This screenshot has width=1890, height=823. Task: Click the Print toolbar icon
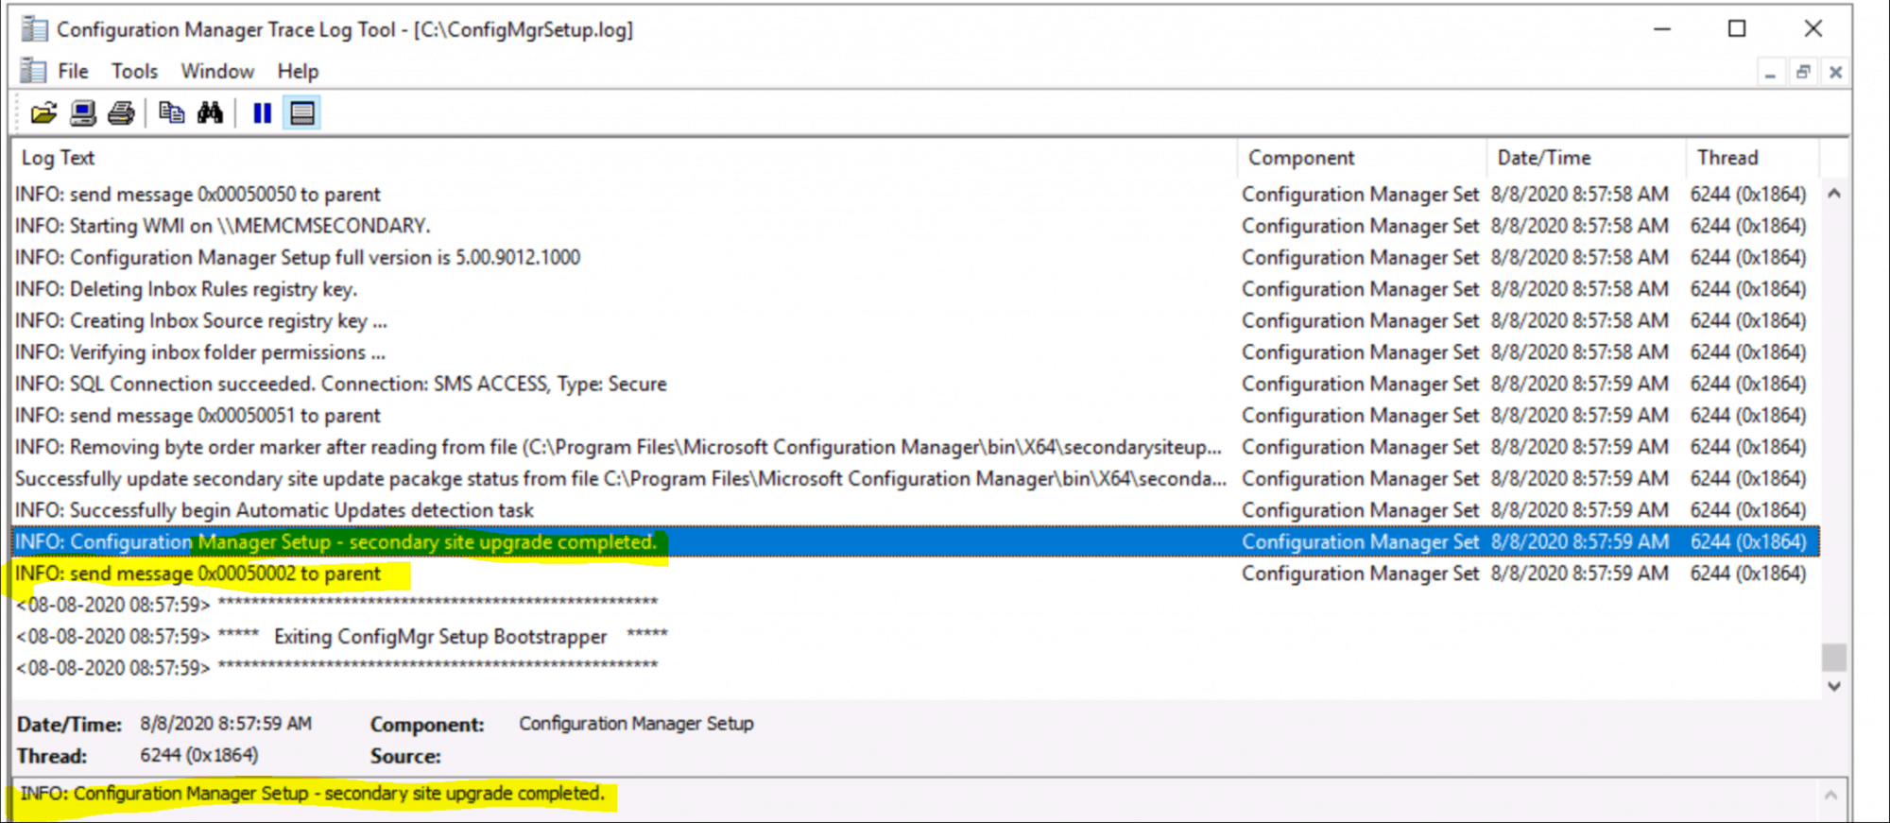pyautogui.click(x=121, y=113)
